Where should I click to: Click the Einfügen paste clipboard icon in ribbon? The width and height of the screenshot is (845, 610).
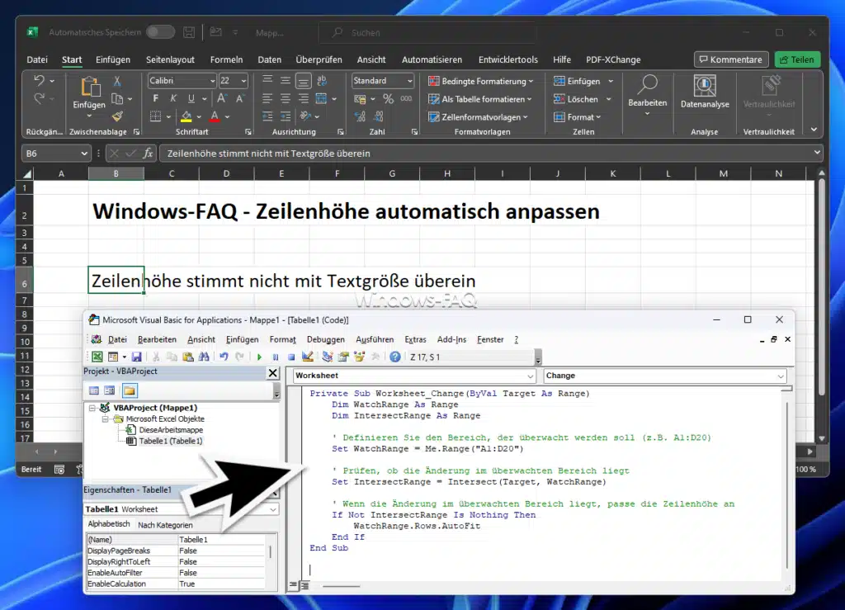tap(90, 86)
